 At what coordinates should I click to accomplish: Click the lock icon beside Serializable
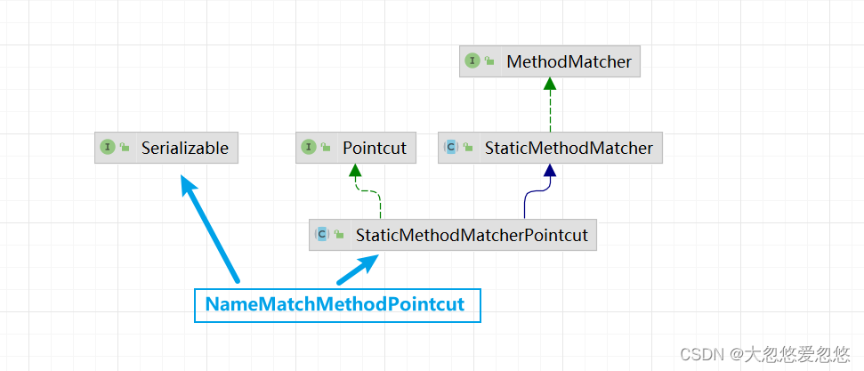point(125,147)
